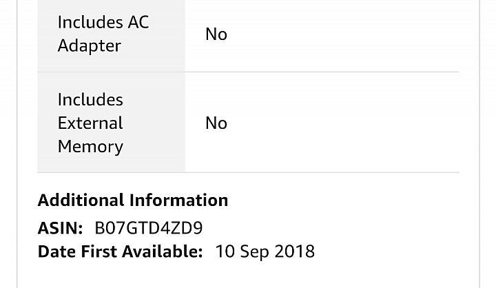496x288 pixels.
Task: Click the word 'Includes' above 'External'
Action: pos(90,100)
